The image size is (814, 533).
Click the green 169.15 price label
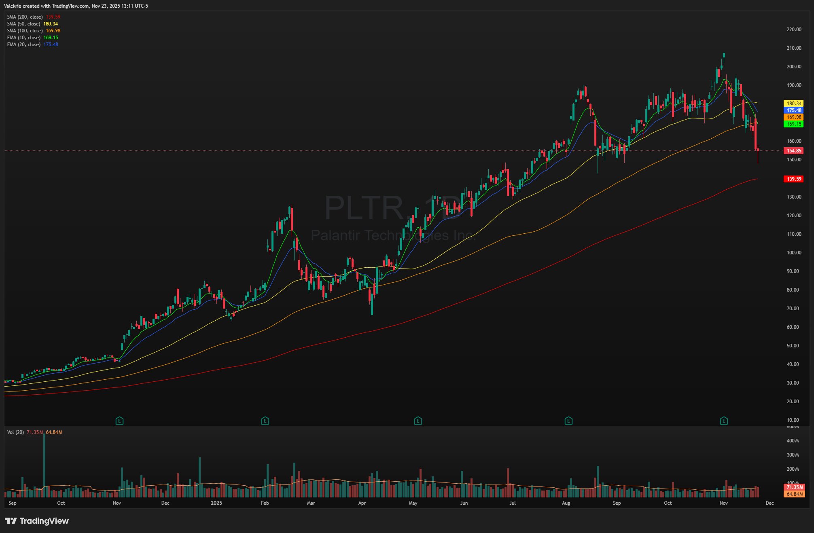click(793, 124)
